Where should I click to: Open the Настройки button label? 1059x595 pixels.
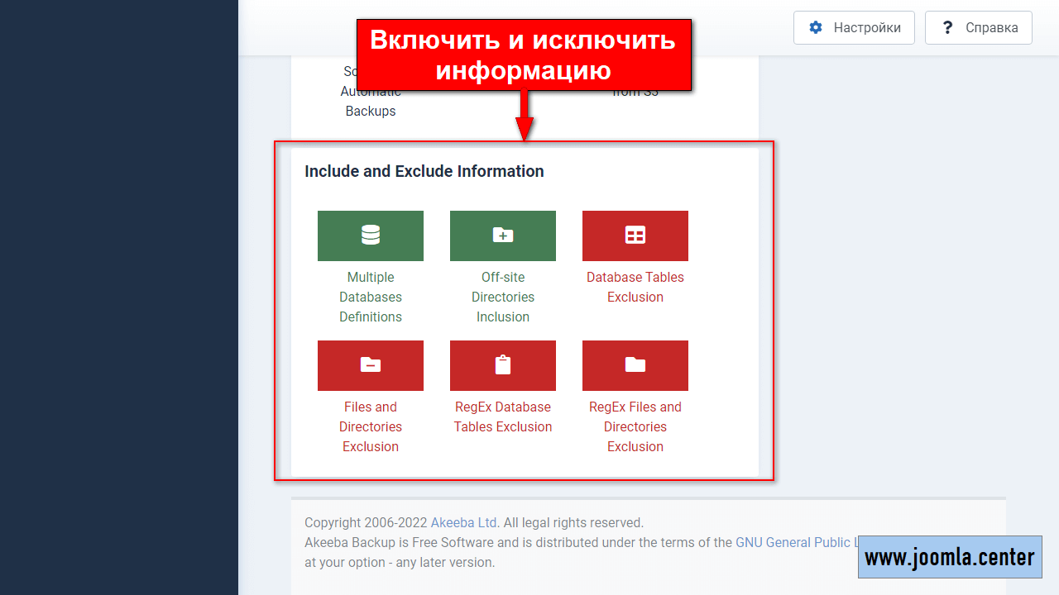pos(866,27)
